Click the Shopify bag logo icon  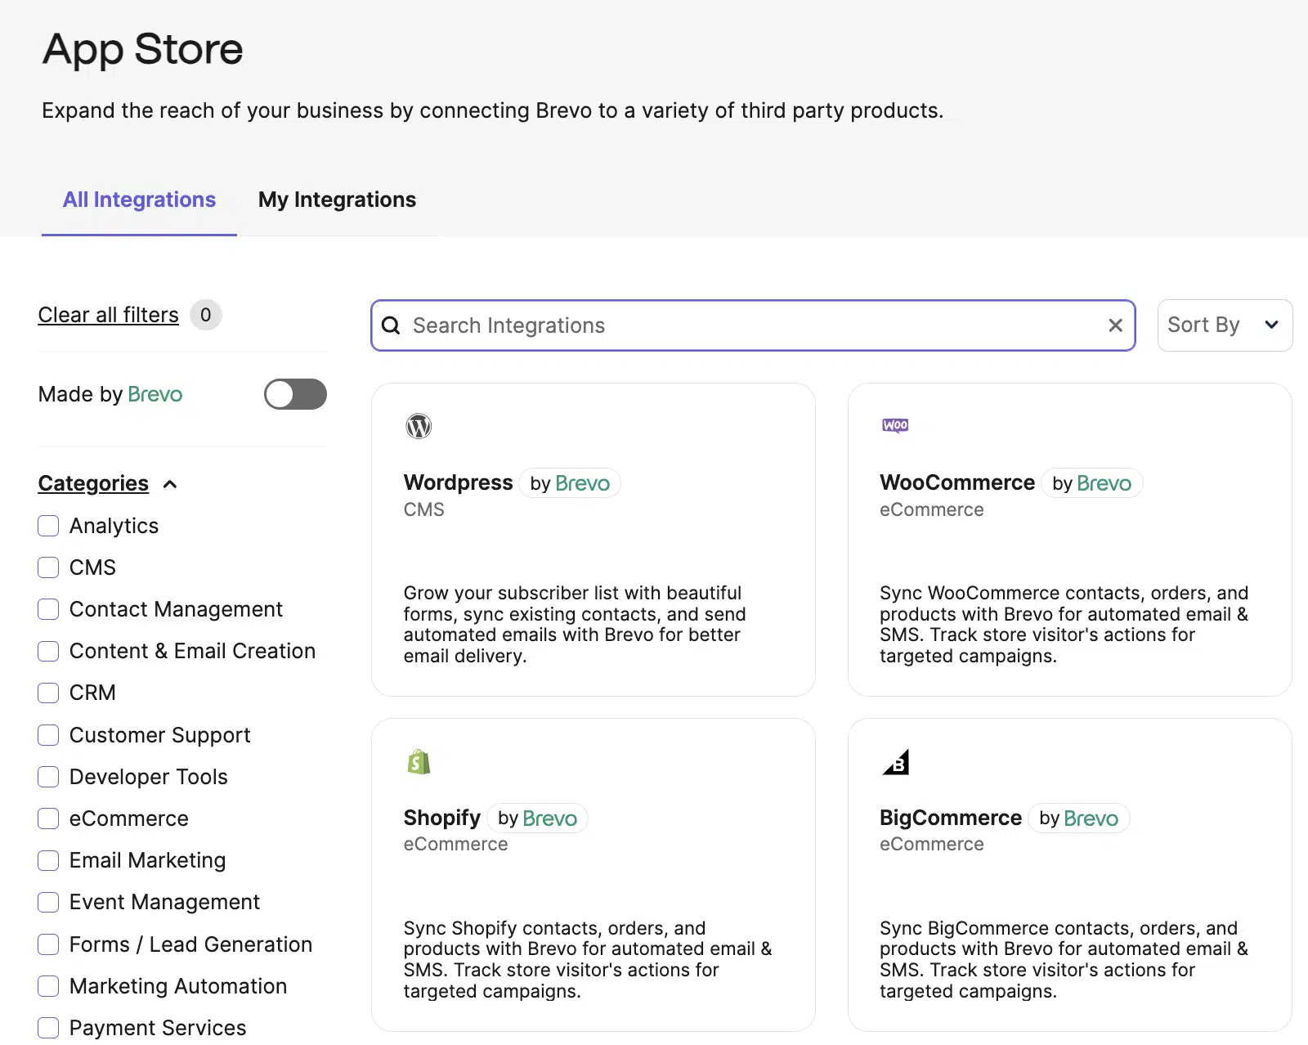pos(419,761)
